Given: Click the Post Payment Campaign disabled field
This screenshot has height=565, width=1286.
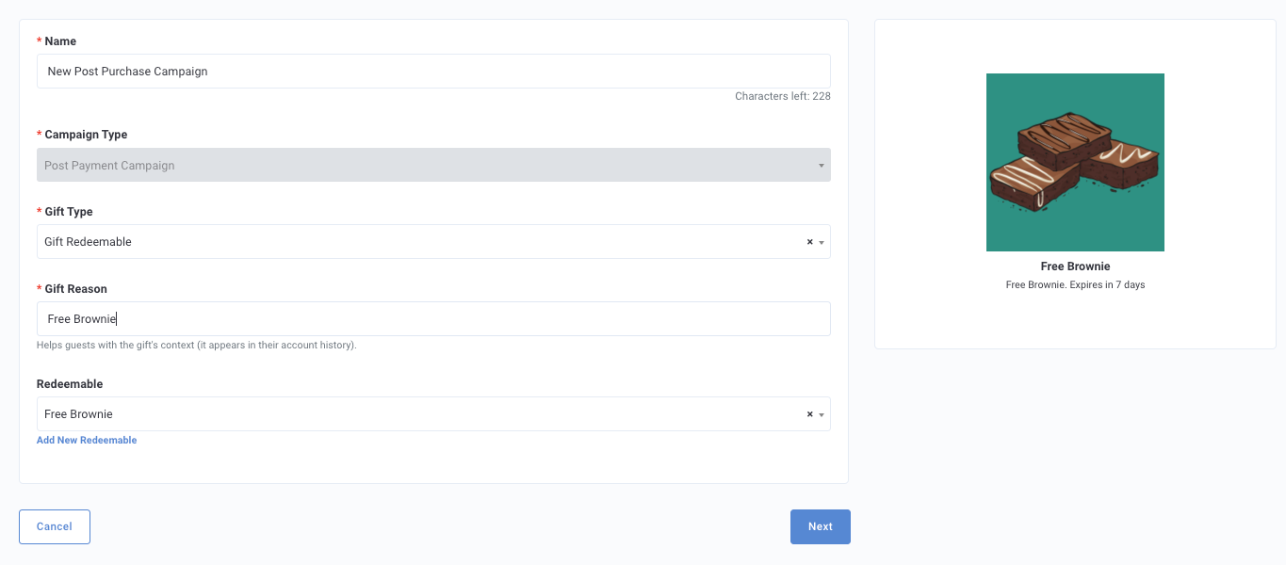Looking at the screenshot, I should pos(433,165).
